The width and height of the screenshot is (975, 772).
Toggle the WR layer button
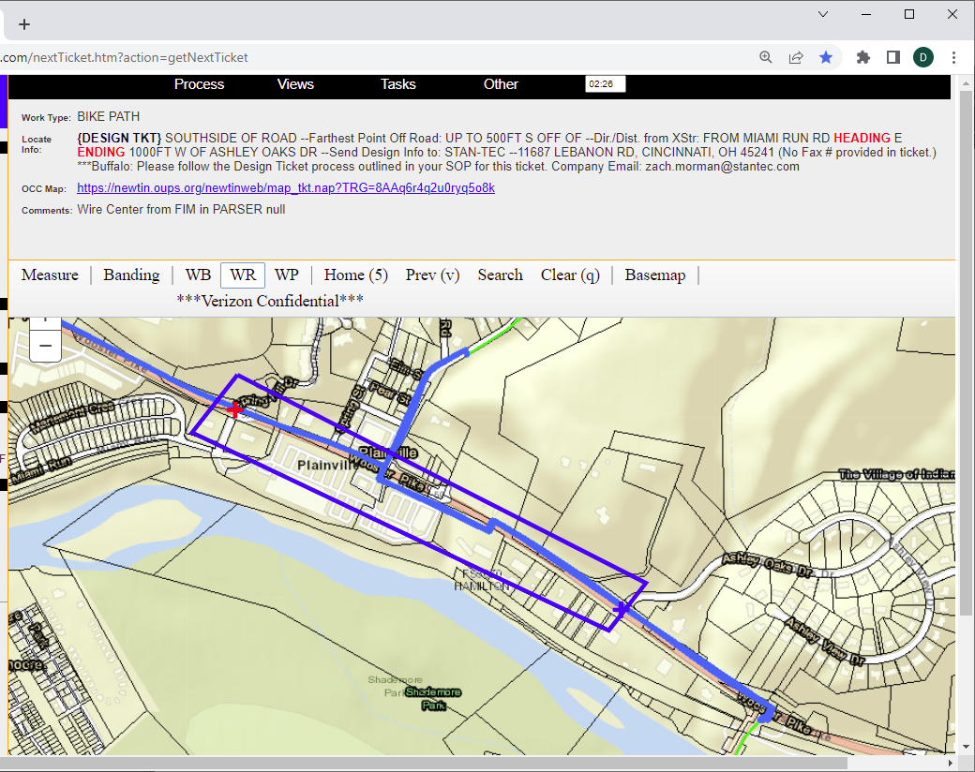[x=243, y=275]
